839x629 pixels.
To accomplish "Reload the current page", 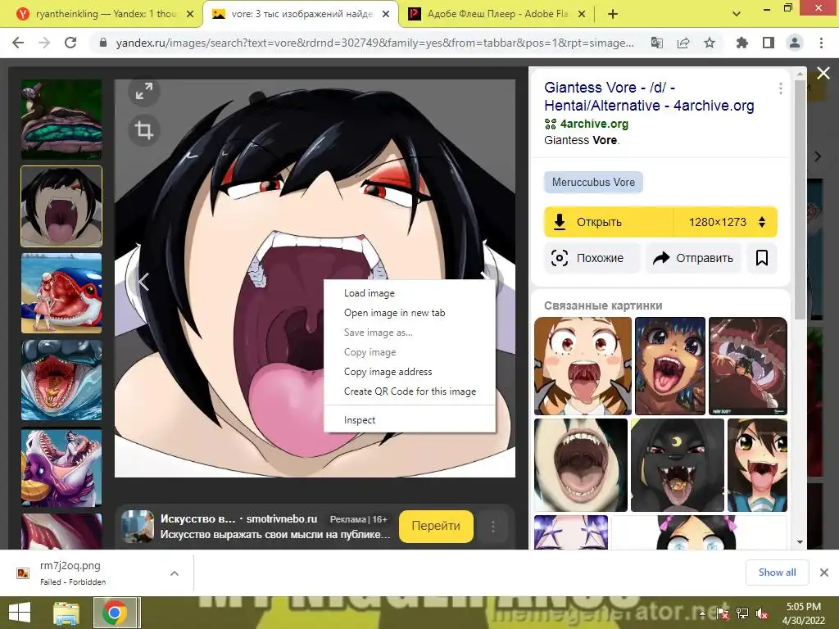I will click(70, 43).
